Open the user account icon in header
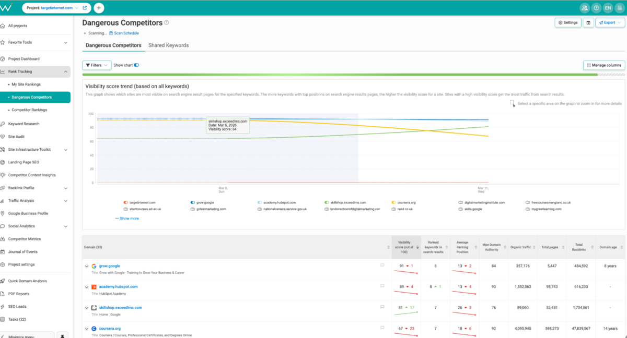This screenshot has height=338, width=627. pos(584,8)
